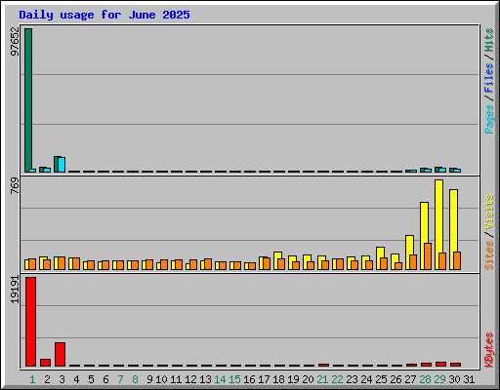Select day 17 label on the x-axis
This screenshot has width=500, height=390.
click(264, 379)
